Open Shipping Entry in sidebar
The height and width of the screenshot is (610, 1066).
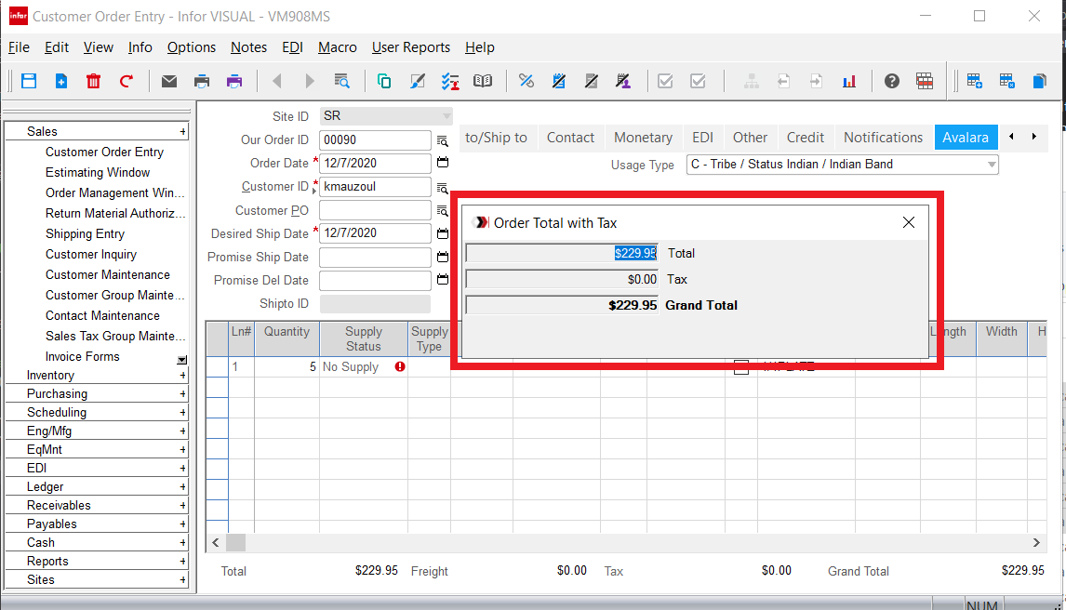click(85, 233)
